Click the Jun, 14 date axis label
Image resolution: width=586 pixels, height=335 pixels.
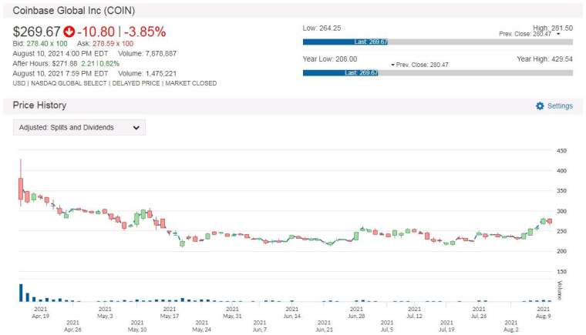(292, 313)
